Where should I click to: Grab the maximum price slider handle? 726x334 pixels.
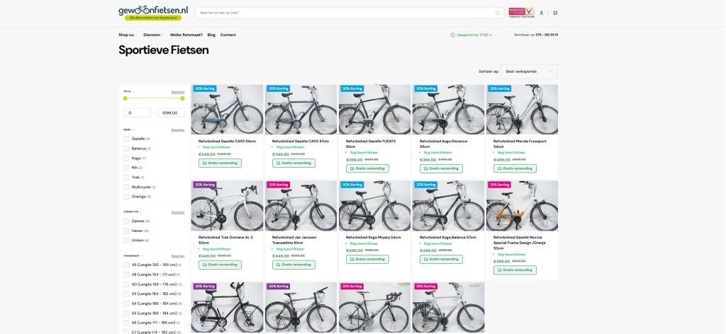click(x=182, y=98)
